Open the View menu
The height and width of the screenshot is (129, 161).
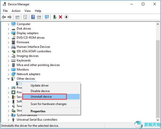[28, 11]
